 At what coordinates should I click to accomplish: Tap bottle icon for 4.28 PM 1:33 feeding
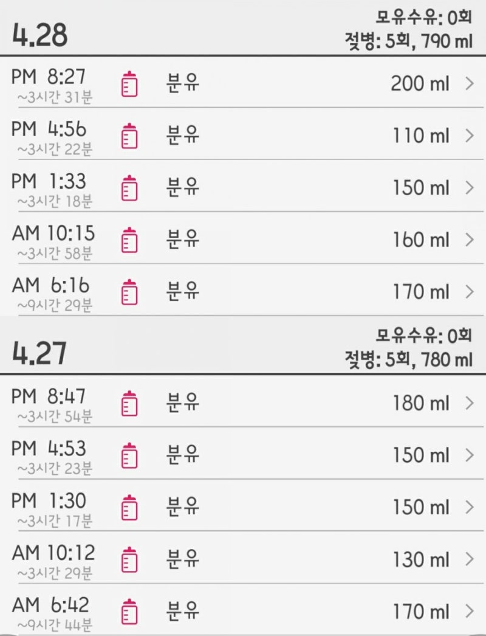pos(129,188)
